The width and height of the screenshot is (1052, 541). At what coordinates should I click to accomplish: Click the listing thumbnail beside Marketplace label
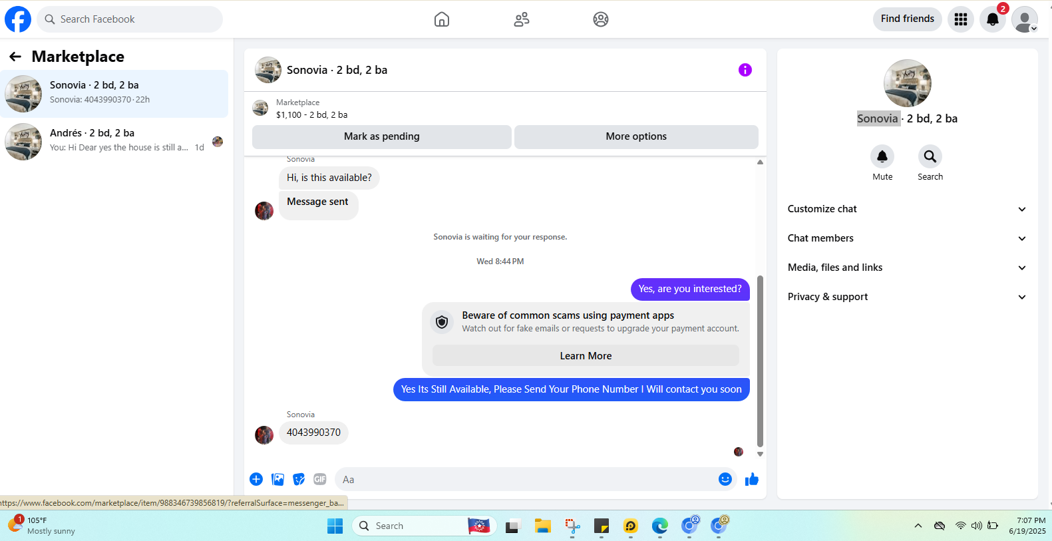click(260, 108)
